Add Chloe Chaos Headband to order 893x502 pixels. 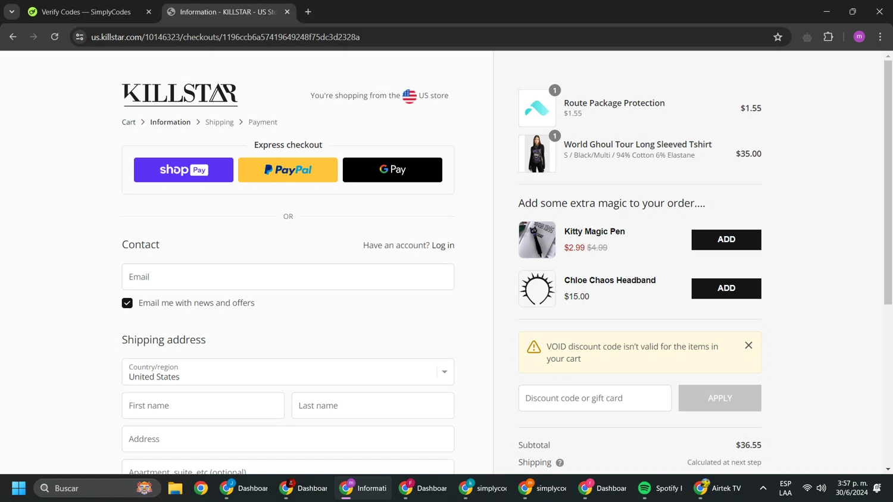pyautogui.click(x=726, y=288)
